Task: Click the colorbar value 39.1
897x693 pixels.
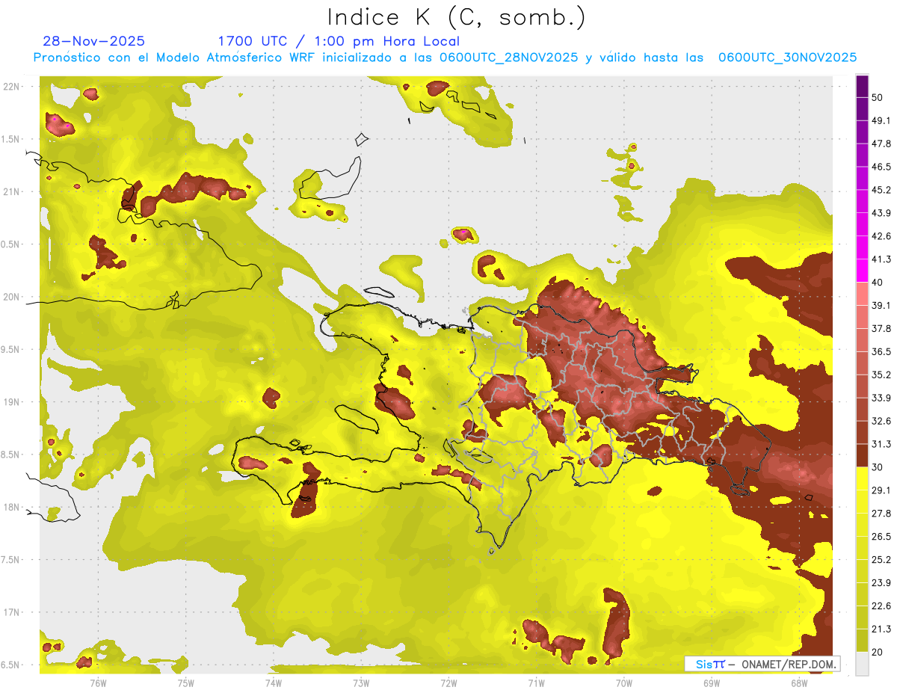Action: (881, 305)
